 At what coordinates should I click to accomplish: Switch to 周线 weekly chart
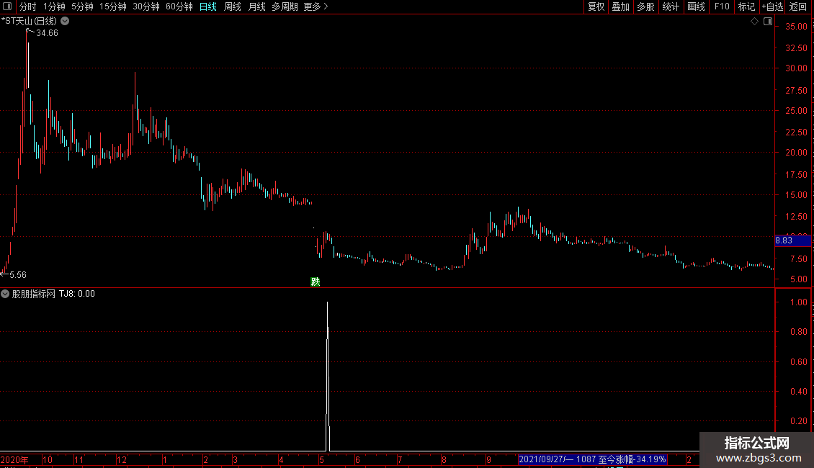[232, 6]
